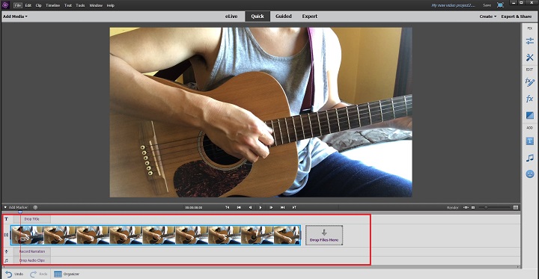Image resolution: width=539 pixels, height=279 pixels.
Task: Click the horizontal timeline scrollbar
Action: coord(261,266)
